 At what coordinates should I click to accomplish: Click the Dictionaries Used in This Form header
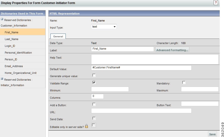(x=23, y=13)
